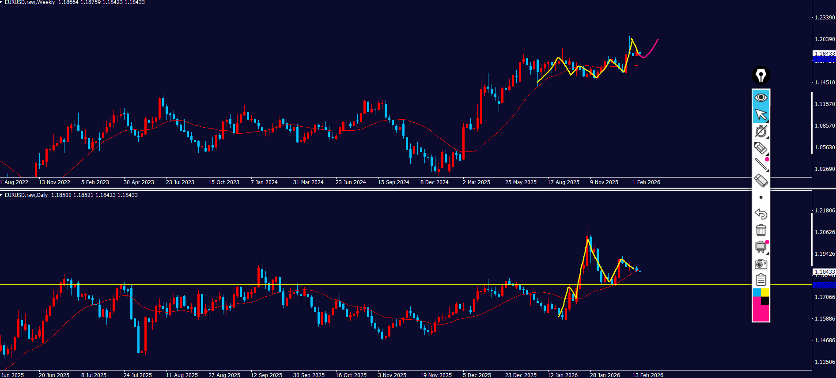Select the straight line drawing tool
The width and height of the screenshot is (836, 378).
pos(760,164)
